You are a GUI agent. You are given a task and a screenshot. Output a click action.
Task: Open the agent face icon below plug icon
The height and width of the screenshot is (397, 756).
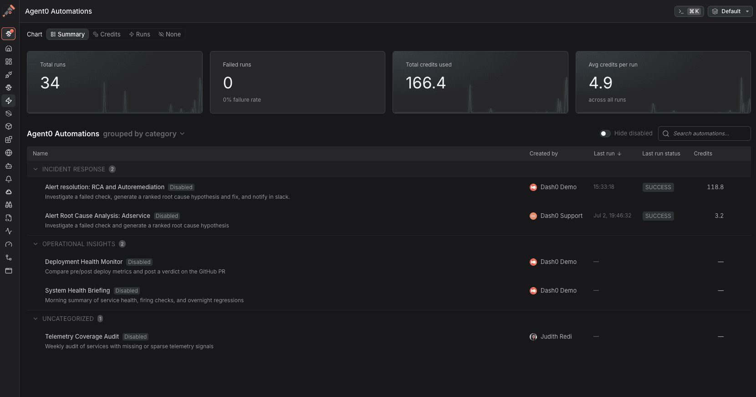coord(9,88)
